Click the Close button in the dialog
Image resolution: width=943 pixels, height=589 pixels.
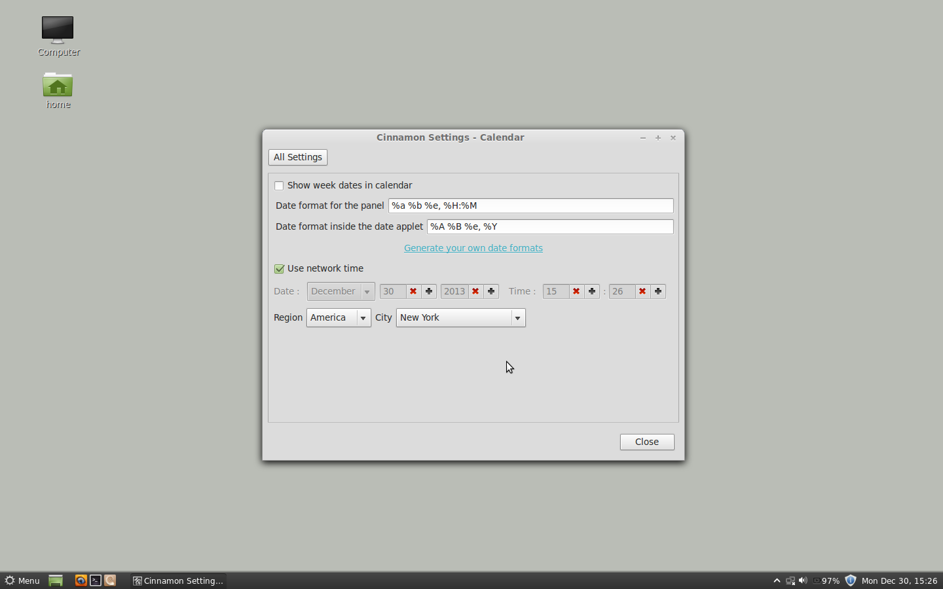pyautogui.click(x=647, y=442)
